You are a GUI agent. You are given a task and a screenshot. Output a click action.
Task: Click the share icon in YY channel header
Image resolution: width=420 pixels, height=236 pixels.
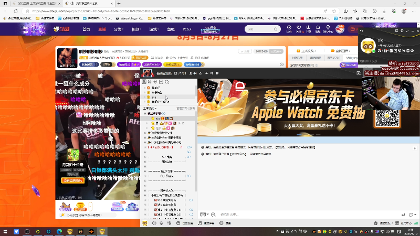pyautogui.click(x=212, y=73)
